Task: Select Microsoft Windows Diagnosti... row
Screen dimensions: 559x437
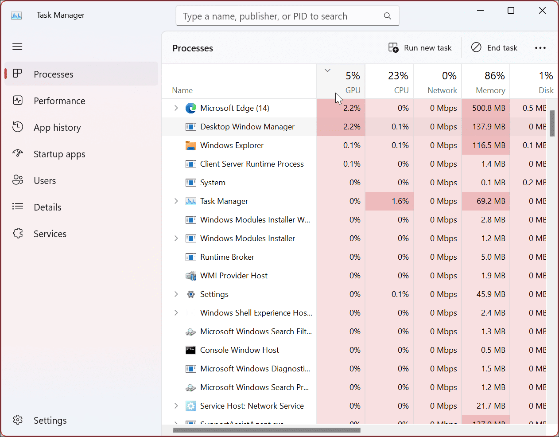Action: (x=354, y=369)
